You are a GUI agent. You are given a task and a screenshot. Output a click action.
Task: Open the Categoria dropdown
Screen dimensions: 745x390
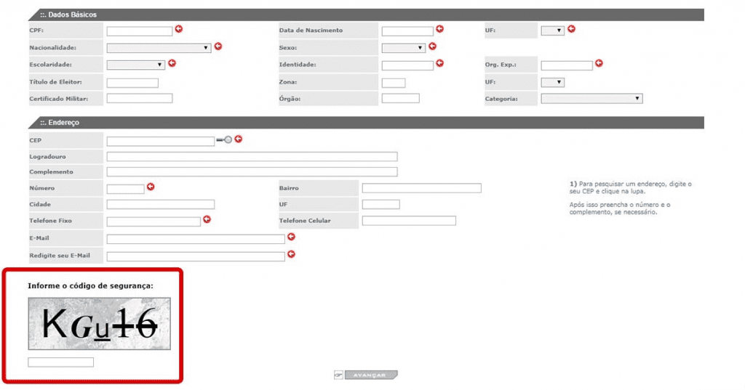click(x=591, y=99)
